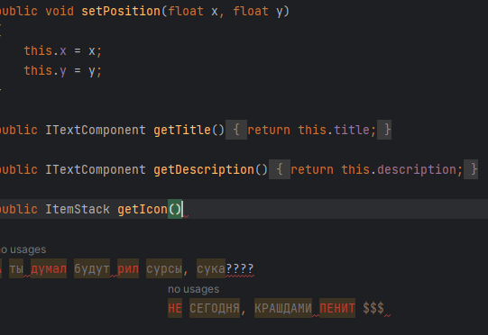Image resolution: width=488 pixels, height=335 pixels.
Task: Expand folded closing brace after this.description;
Action: tap(471, 169)
